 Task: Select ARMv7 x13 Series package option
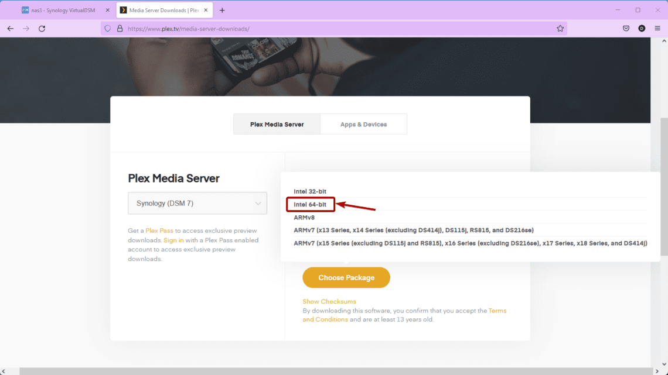[x=413, y=230]
